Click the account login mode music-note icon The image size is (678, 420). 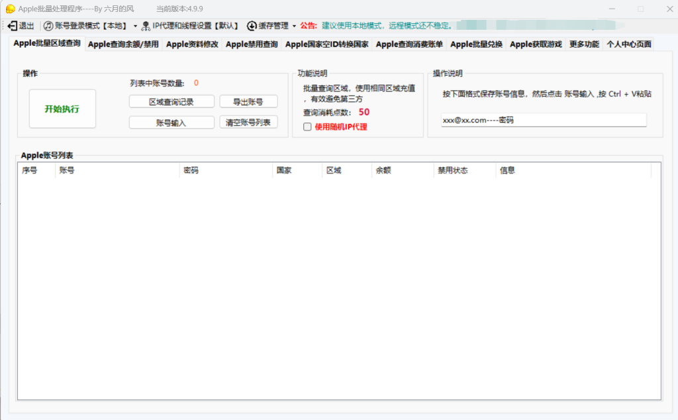coord(48,26)
